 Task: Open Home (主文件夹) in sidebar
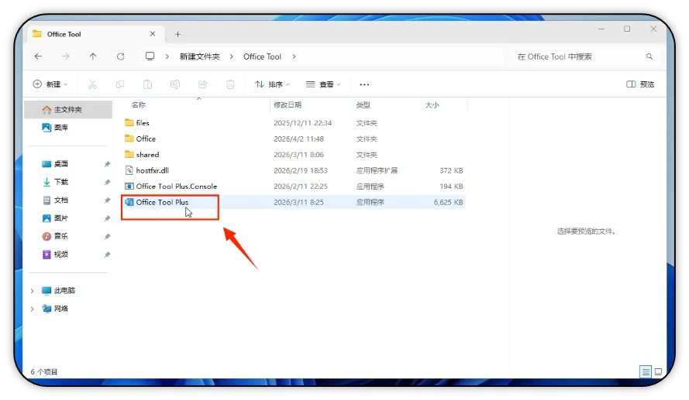coord(68,110)
